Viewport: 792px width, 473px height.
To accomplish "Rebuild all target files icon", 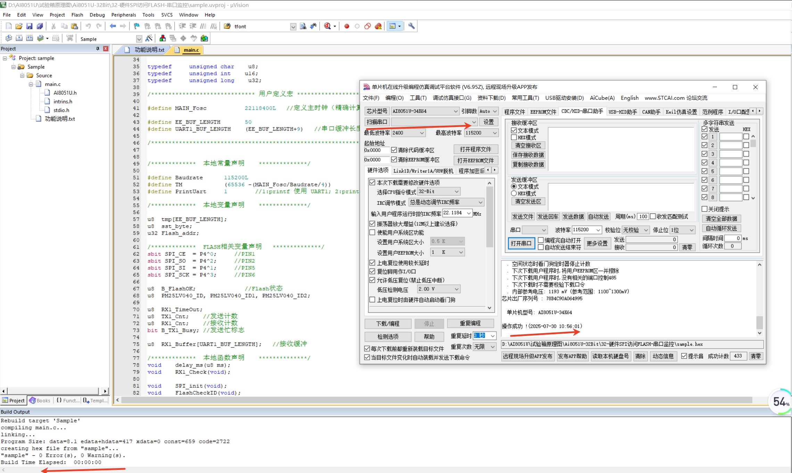I will click(30, 38).
